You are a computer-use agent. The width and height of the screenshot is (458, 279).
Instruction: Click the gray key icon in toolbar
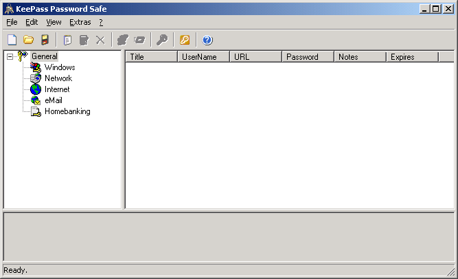162,40
